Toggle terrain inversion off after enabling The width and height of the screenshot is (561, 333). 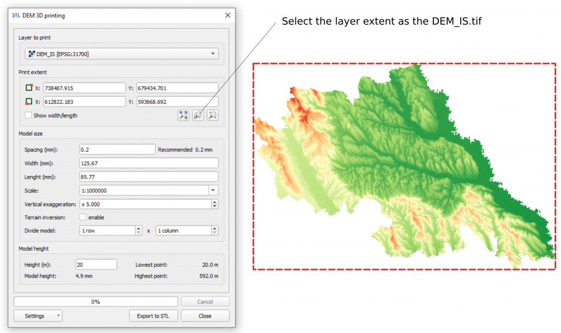coord(82,217)
